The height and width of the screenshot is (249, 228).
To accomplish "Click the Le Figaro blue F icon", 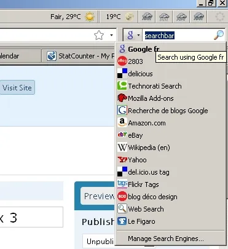I will click(122, 221).
